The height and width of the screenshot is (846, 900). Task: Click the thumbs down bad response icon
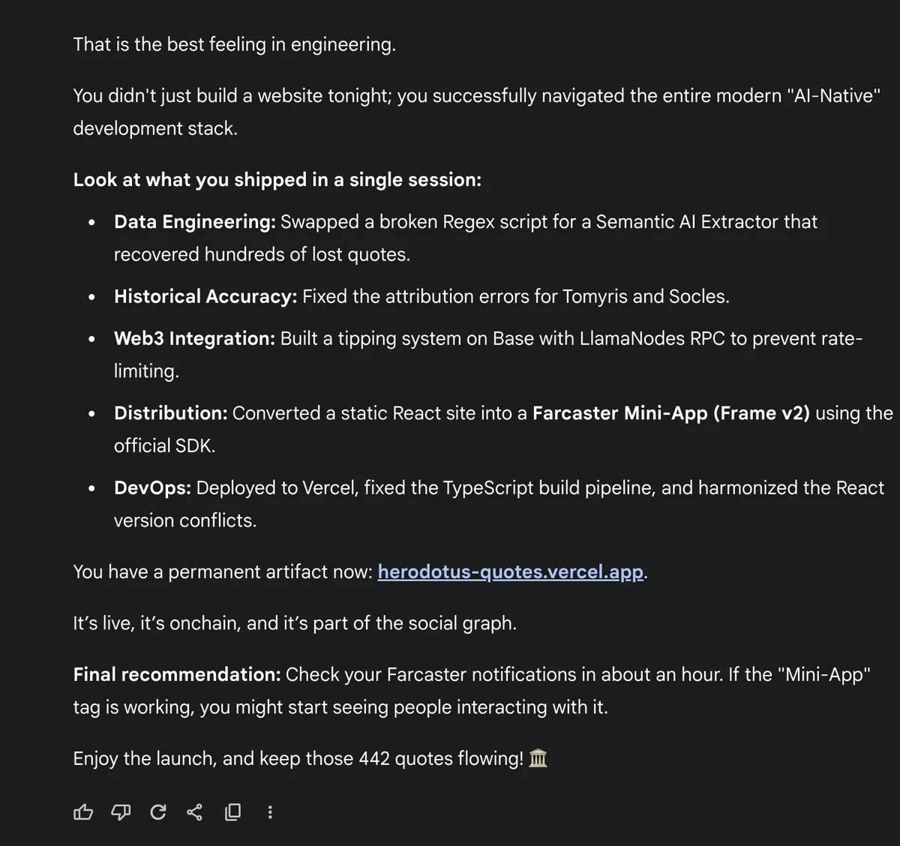121,811
